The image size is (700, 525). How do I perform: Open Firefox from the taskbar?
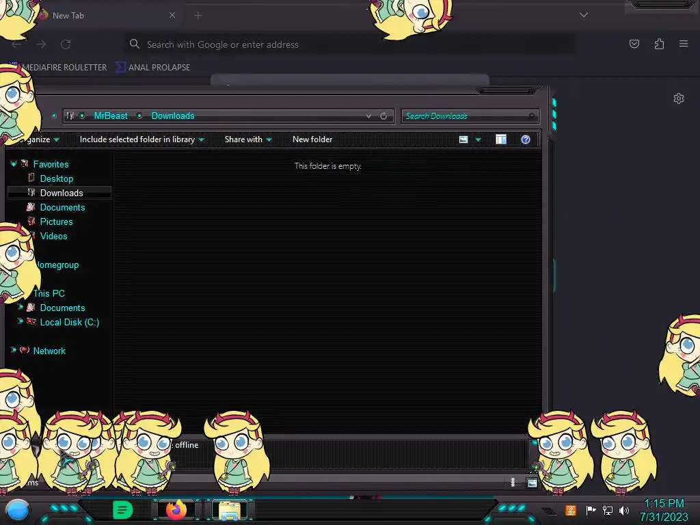[176, 510]
